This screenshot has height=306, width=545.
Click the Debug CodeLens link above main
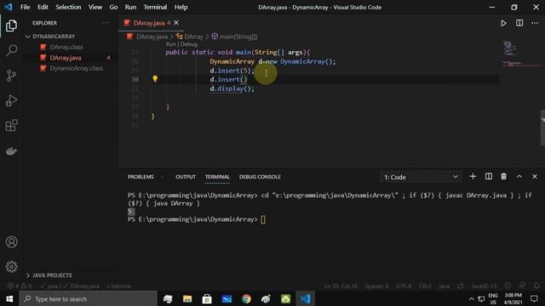189,44
